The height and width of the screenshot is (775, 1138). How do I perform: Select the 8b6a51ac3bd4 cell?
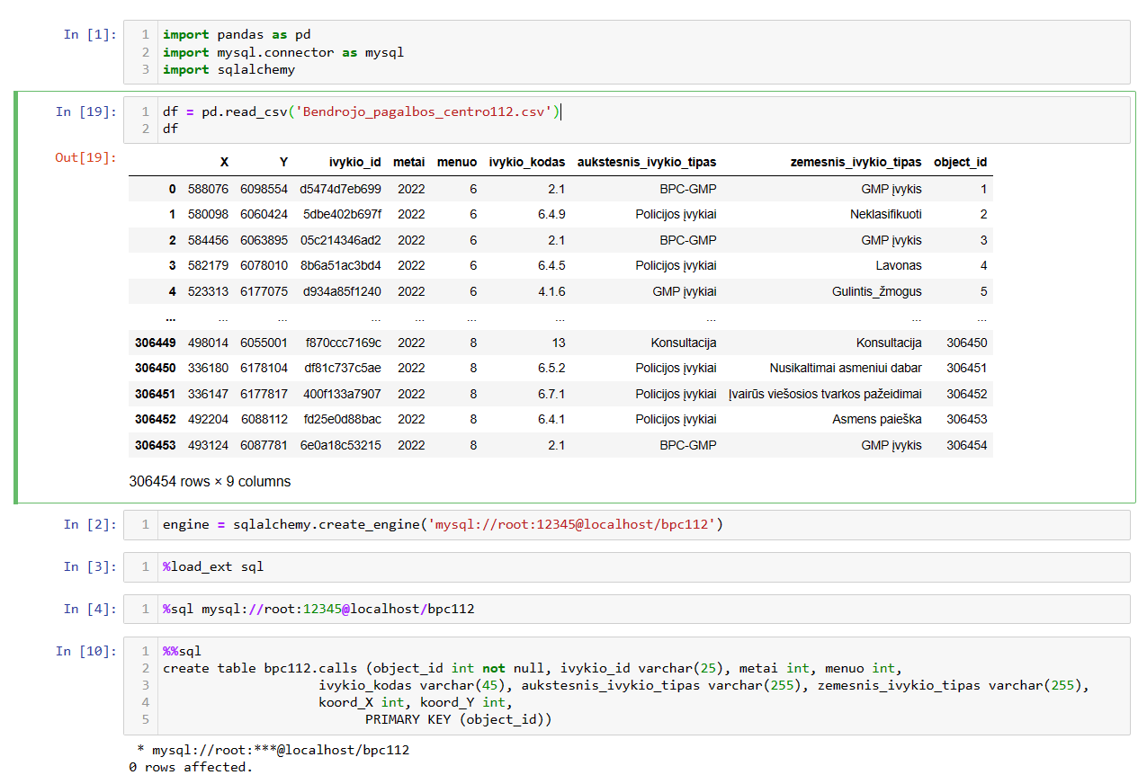[341, 265]
